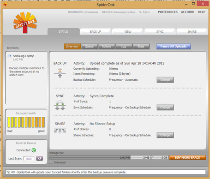The image size is (210, 179).
Task: Select the Stats sub-tab
Action: (x=141, y=47)
